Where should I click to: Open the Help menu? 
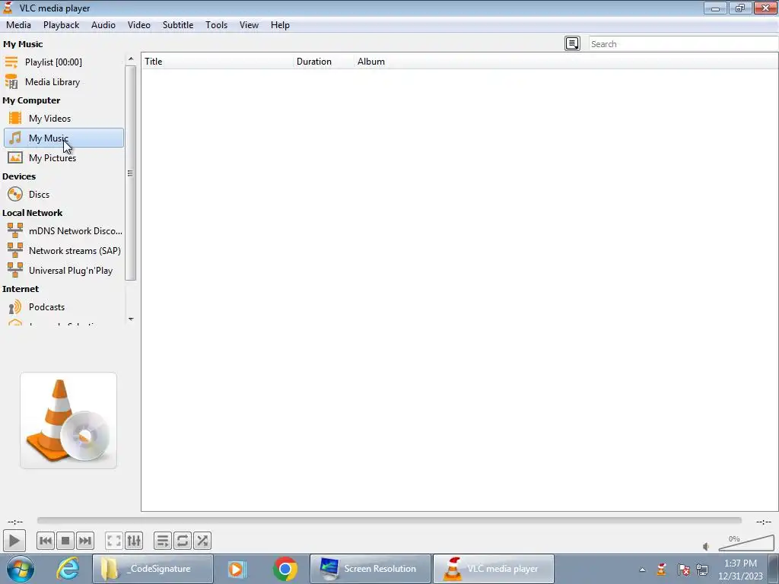click(280, 25)
